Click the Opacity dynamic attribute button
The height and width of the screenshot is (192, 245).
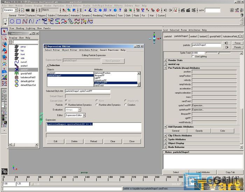pyautogui.click(x=199, y=131)
